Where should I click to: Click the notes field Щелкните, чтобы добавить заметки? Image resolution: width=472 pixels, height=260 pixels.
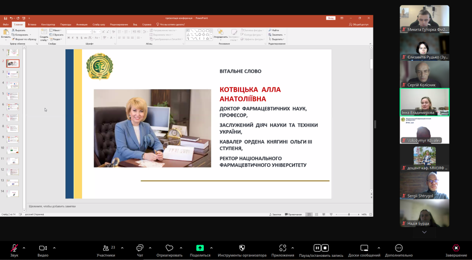[x=199, y=207]
